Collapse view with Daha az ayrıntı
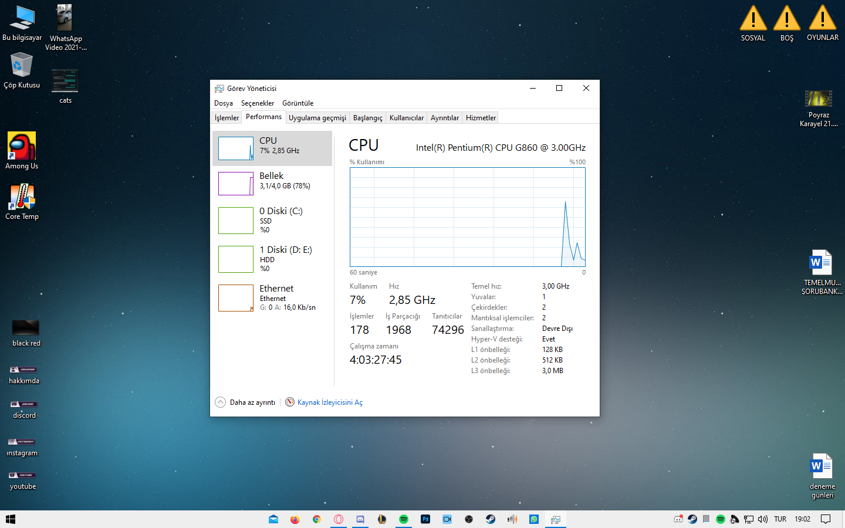This screenshot has height=528, width=845. [x=245, y=402]
